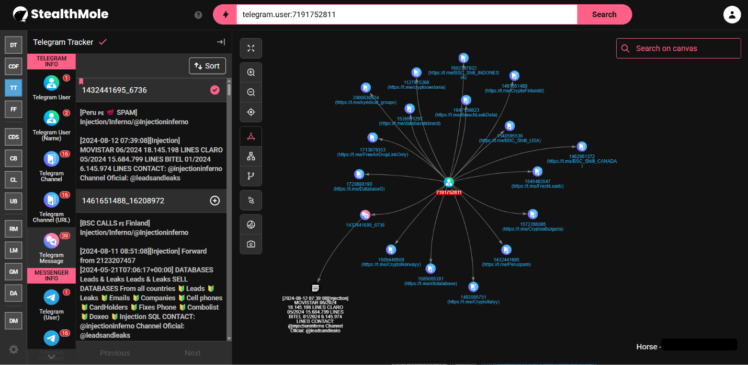Click the stkdatabase channel node
The height and width of the screenshot is (365, 748).
pos(430,269)
